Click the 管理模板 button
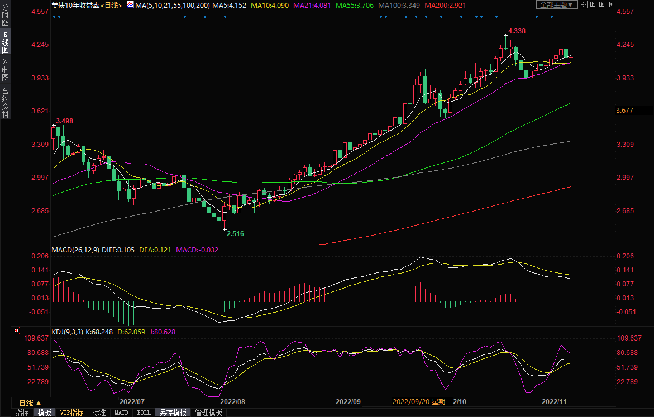Screen dimensions: 654x417 [208, 413]
